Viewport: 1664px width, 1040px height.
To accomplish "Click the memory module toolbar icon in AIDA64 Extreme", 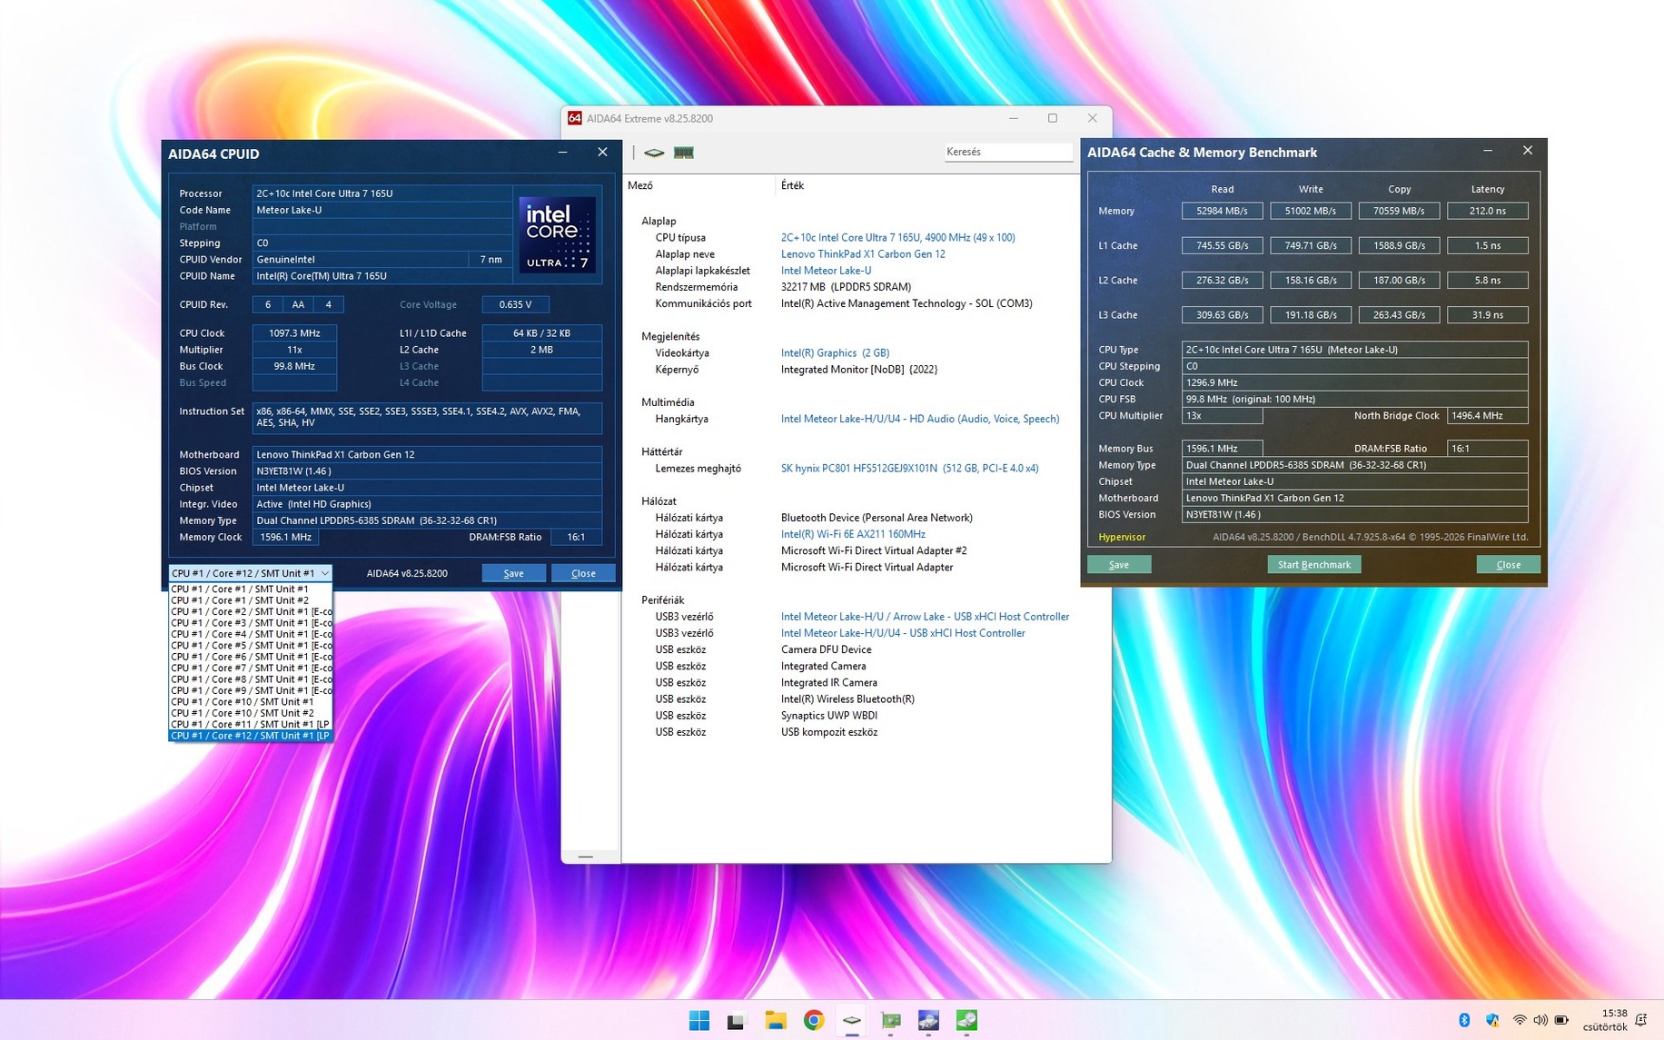I will point(684,153).
